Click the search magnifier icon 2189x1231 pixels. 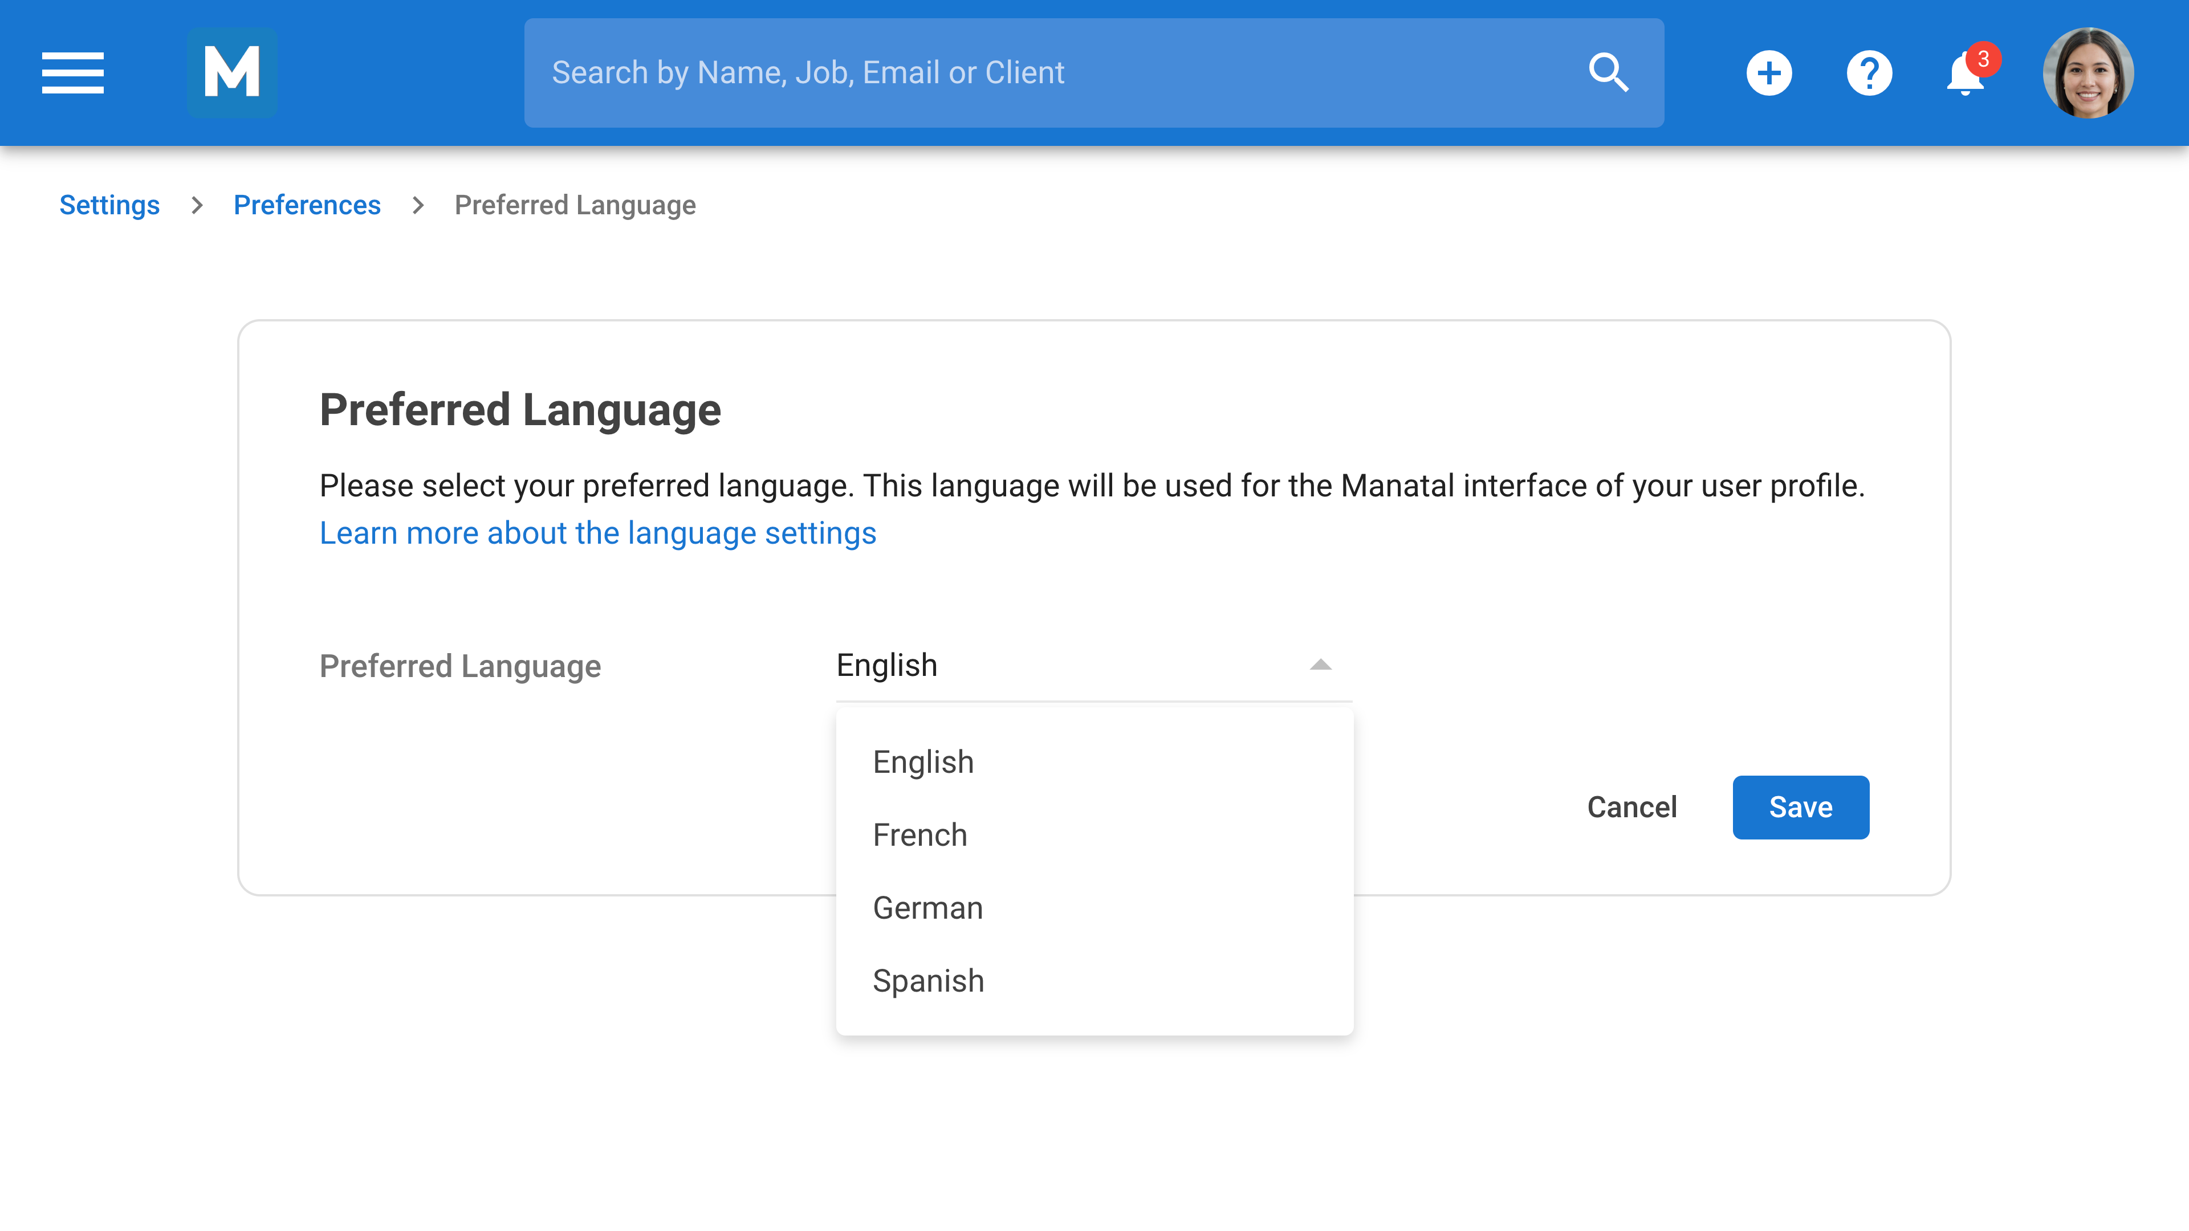click(x=1608, y=72)
